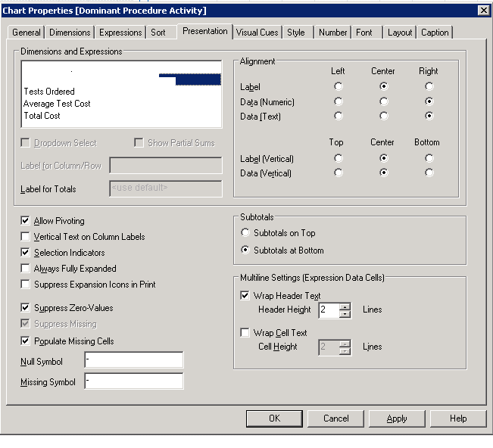
Task: Decrease Header Height with down arrow
Action: pos(345,314)
